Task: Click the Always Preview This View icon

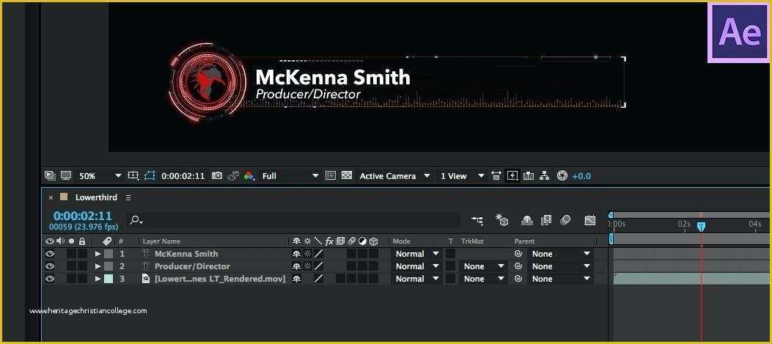Action: point(50,175)
